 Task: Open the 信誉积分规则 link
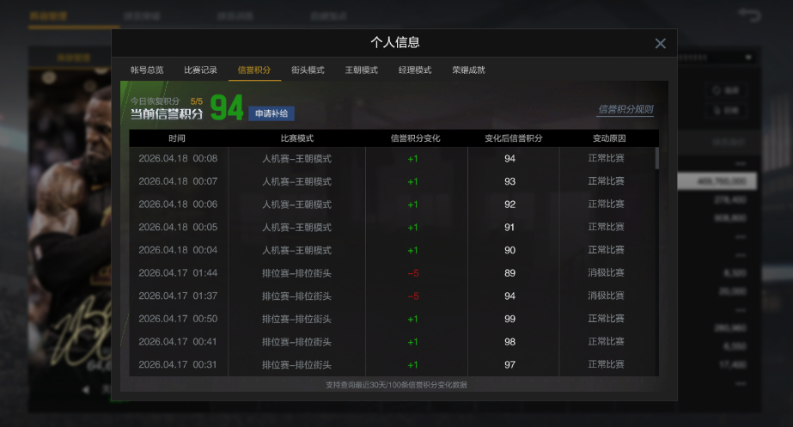tap(625, 109)
